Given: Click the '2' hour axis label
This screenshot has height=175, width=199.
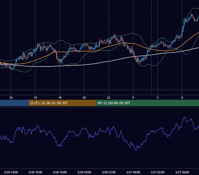Looking at the screenshot, I should click(158, 98).
